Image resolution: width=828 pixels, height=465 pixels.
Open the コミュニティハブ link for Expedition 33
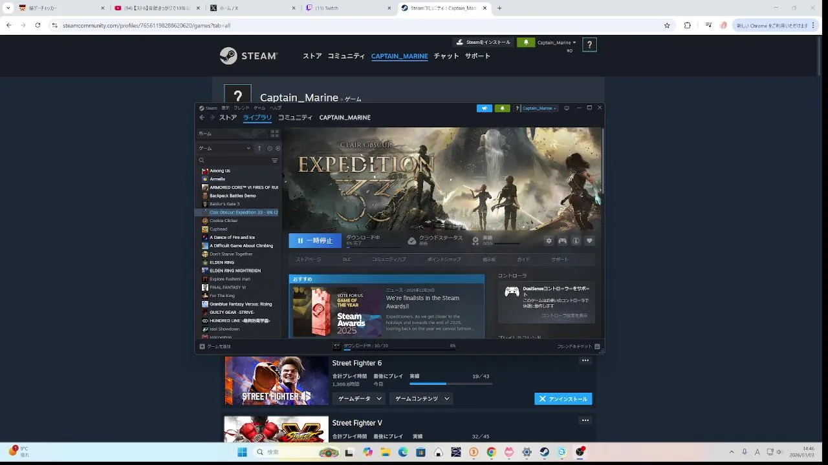(x=389, y=259)
